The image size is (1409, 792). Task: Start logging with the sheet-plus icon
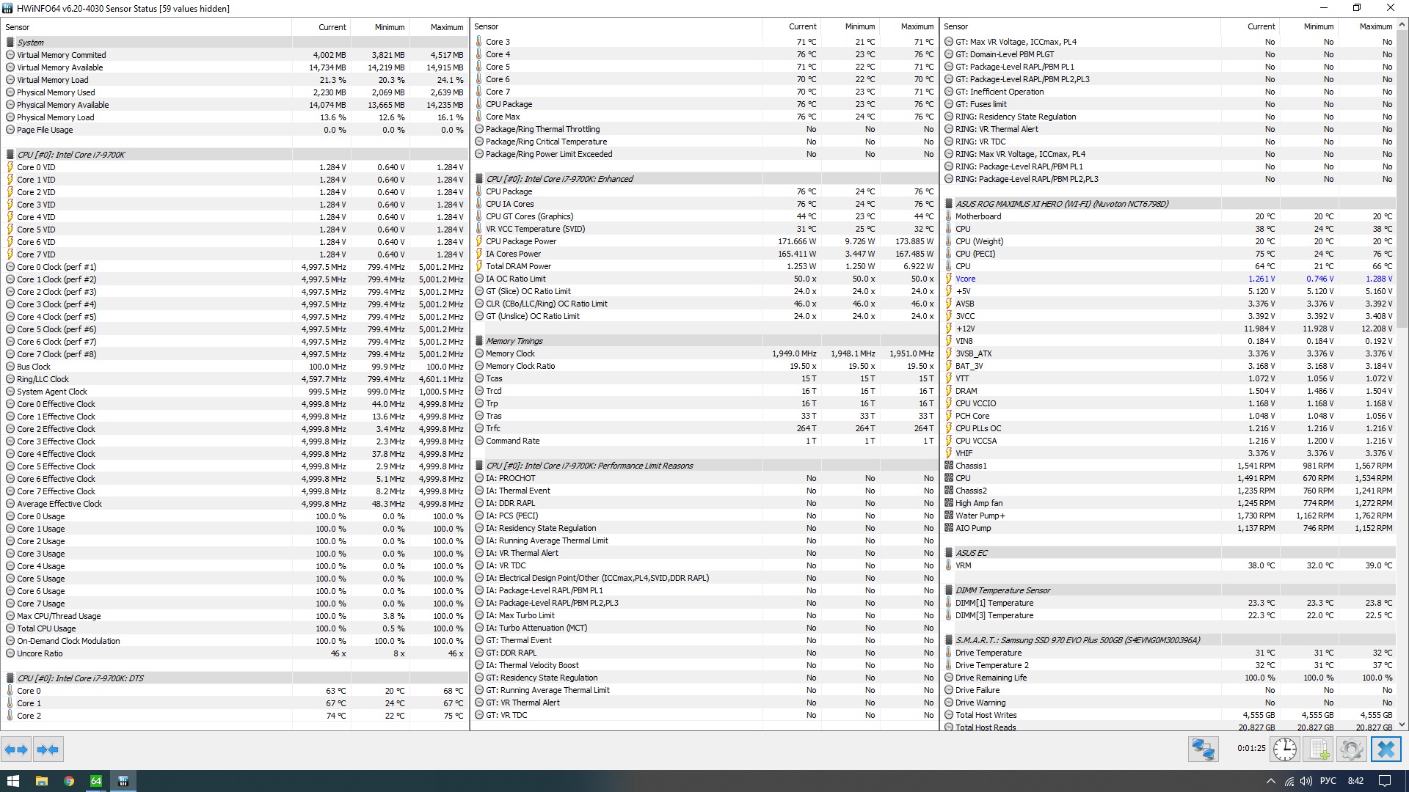click(1319, 749)
